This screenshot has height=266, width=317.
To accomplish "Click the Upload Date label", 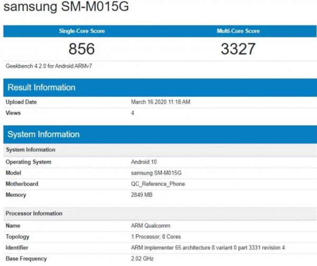I will coord(21,102).
